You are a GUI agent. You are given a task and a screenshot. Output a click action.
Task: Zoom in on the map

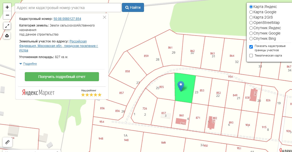pos(7,7)
